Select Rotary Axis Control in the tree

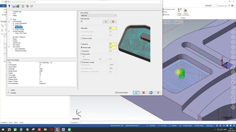(x=21, y=51)
